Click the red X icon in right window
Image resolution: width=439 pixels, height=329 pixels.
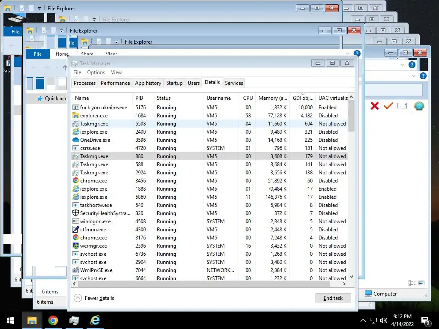click(x=375, y=106)
